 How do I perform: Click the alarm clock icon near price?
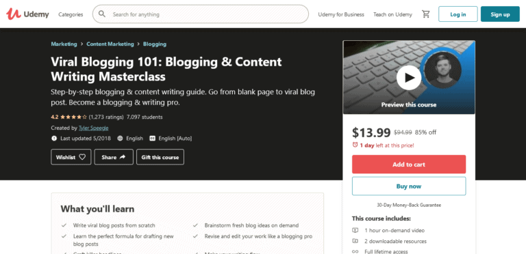355,145
